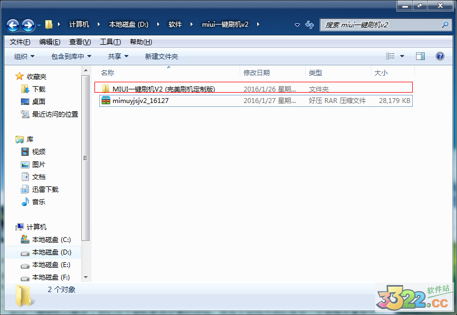The height and width of the screenshot is (315, 457).
Task: Open 最近访问的位置 in favorites
Action: (55, 114)
